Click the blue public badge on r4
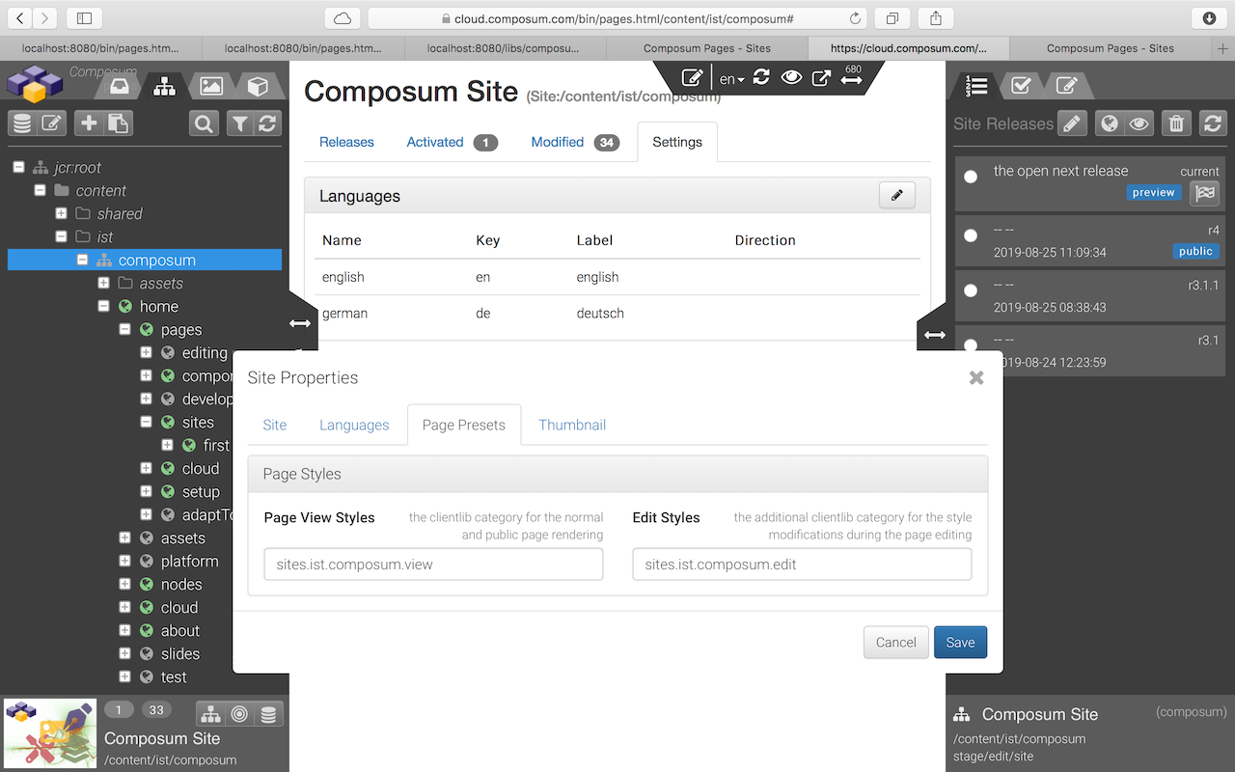 (x=1195, y=252)
